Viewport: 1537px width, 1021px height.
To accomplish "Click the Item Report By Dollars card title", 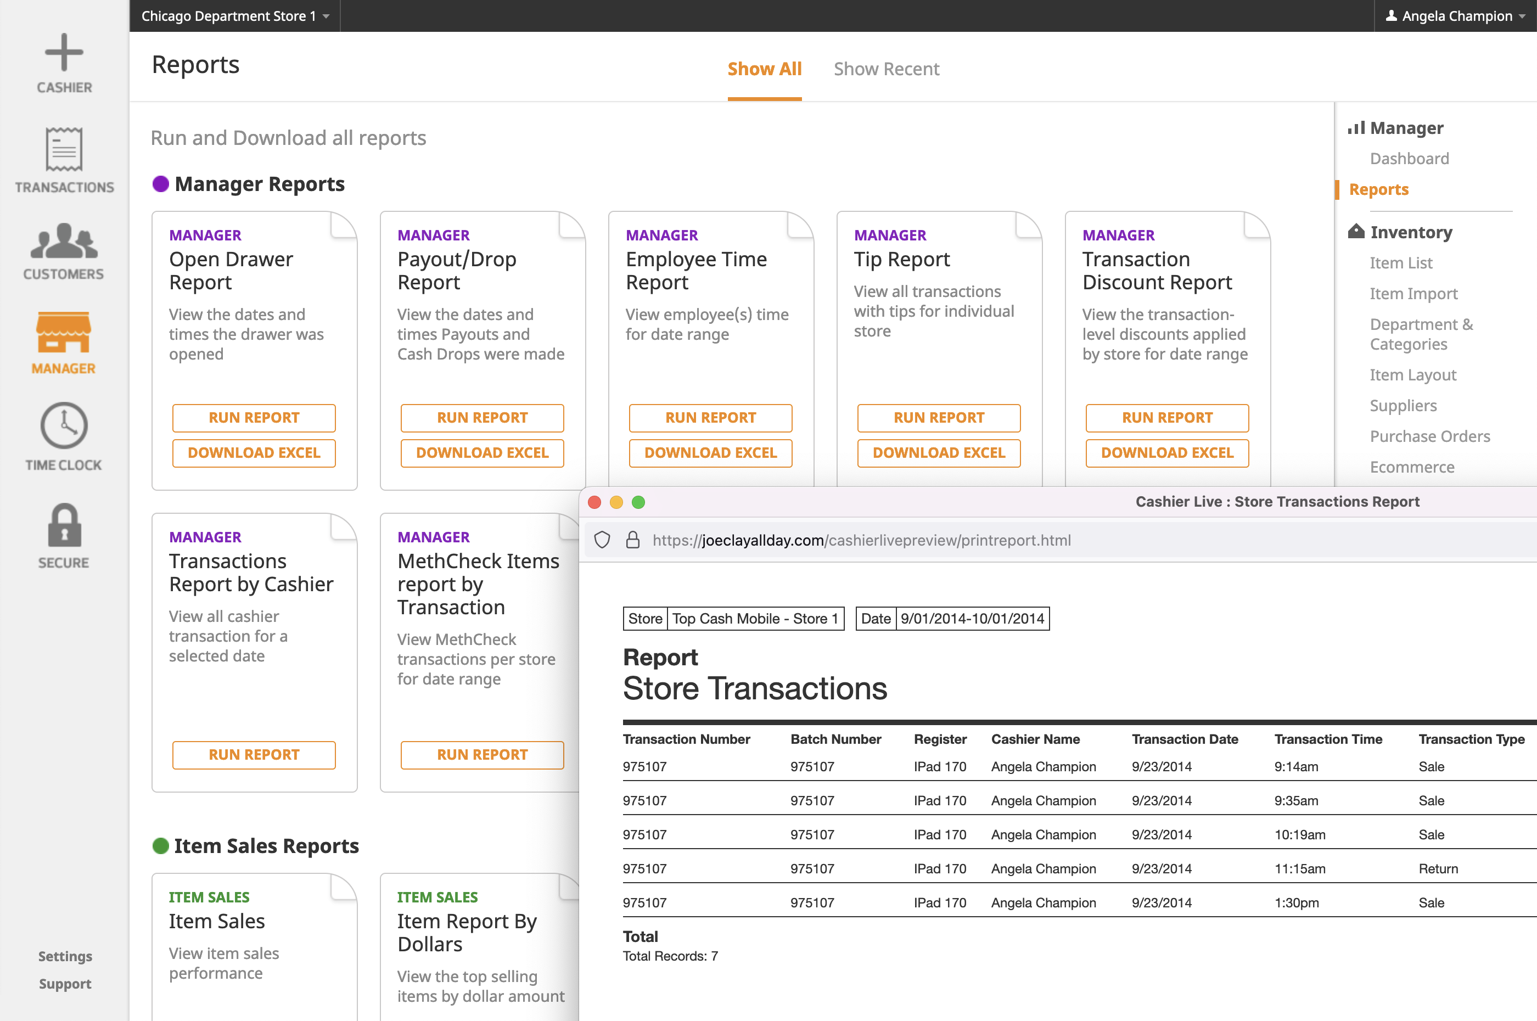I will click(x=467, y=933).
